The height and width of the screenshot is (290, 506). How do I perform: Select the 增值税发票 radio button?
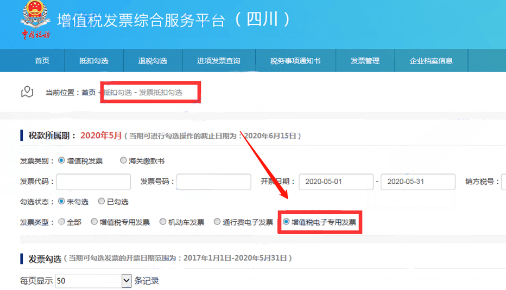click(x=61, y=161)
